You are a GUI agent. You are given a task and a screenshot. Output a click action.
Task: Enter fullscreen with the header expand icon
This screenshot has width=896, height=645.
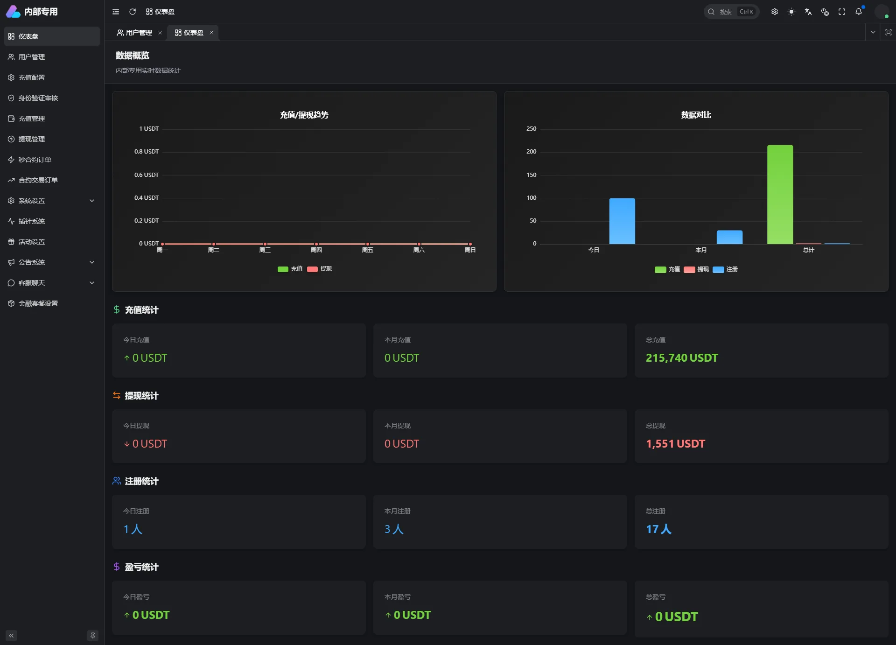pos(841,12)
